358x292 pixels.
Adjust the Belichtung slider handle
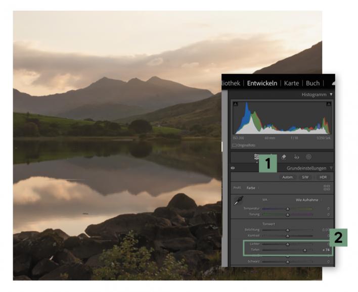click(x=288, y=230)
